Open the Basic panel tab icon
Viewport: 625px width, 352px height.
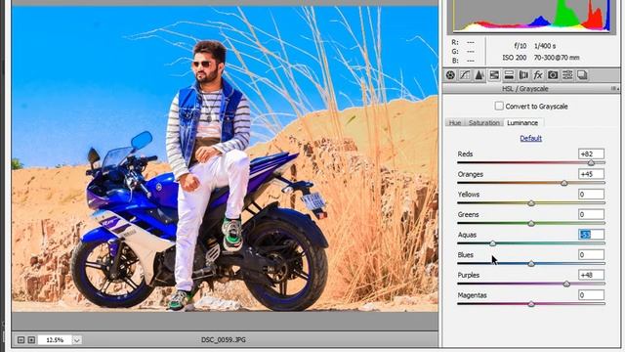pyautogui.click(x=450, y=75)
